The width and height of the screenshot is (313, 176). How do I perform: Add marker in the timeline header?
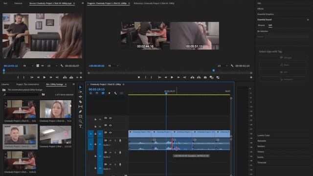(x=109, y=93)
